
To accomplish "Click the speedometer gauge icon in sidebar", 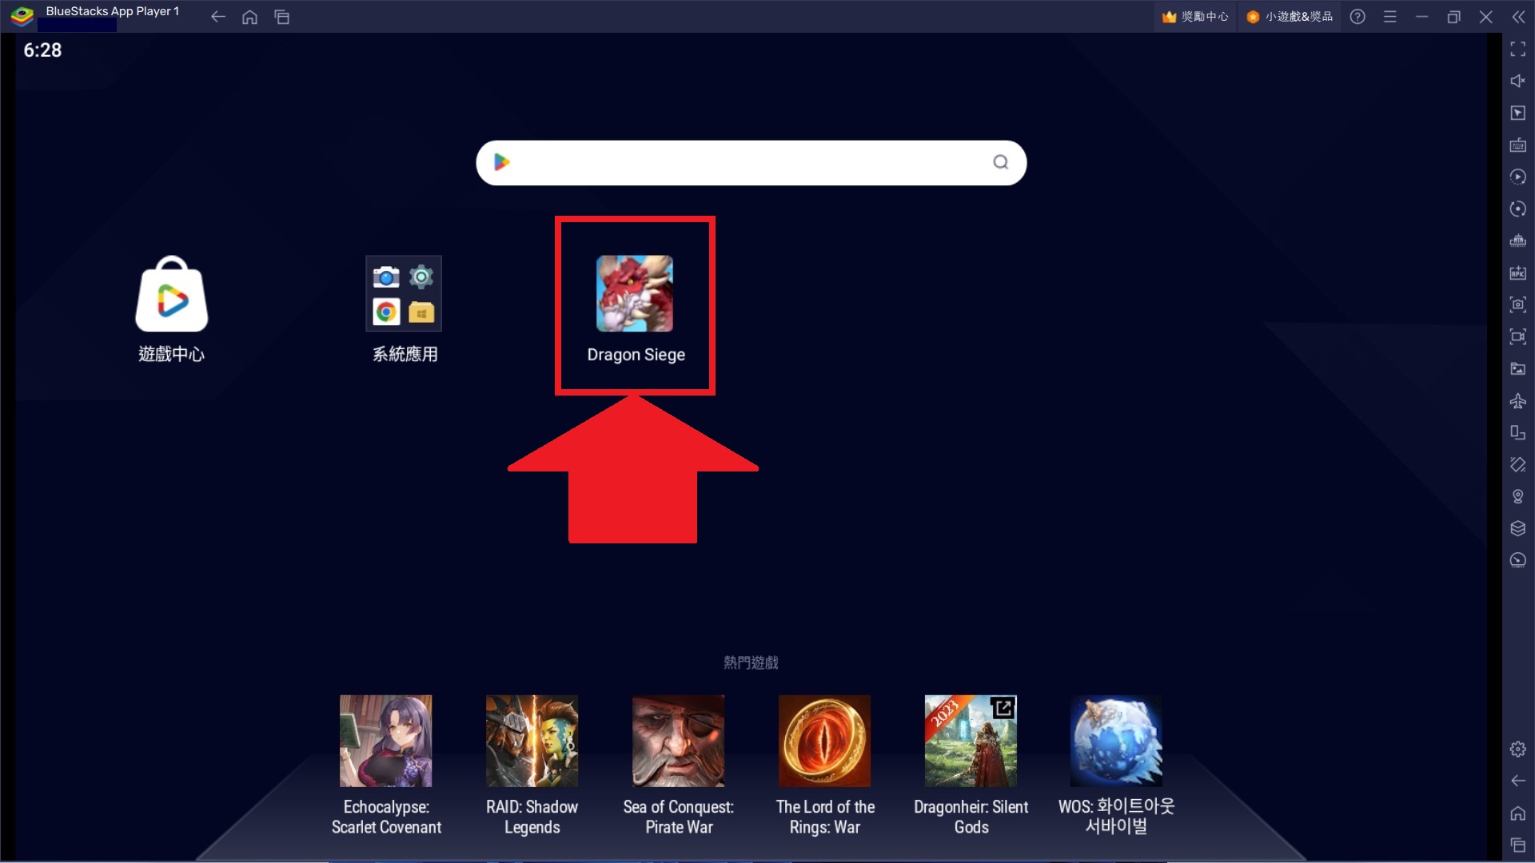I will tap(1517, 560).
